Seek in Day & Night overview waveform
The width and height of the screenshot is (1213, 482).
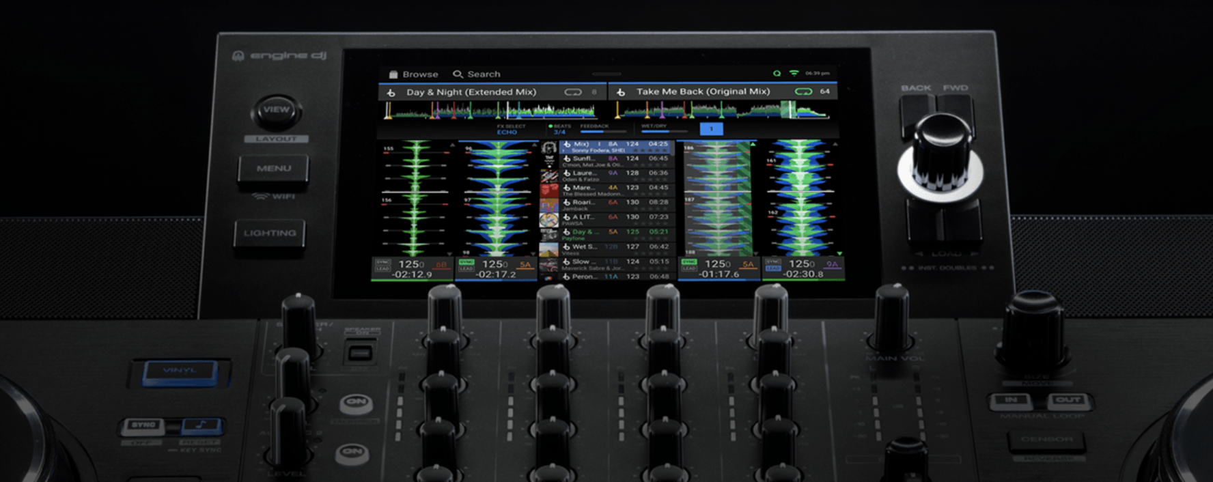(491, 110)
